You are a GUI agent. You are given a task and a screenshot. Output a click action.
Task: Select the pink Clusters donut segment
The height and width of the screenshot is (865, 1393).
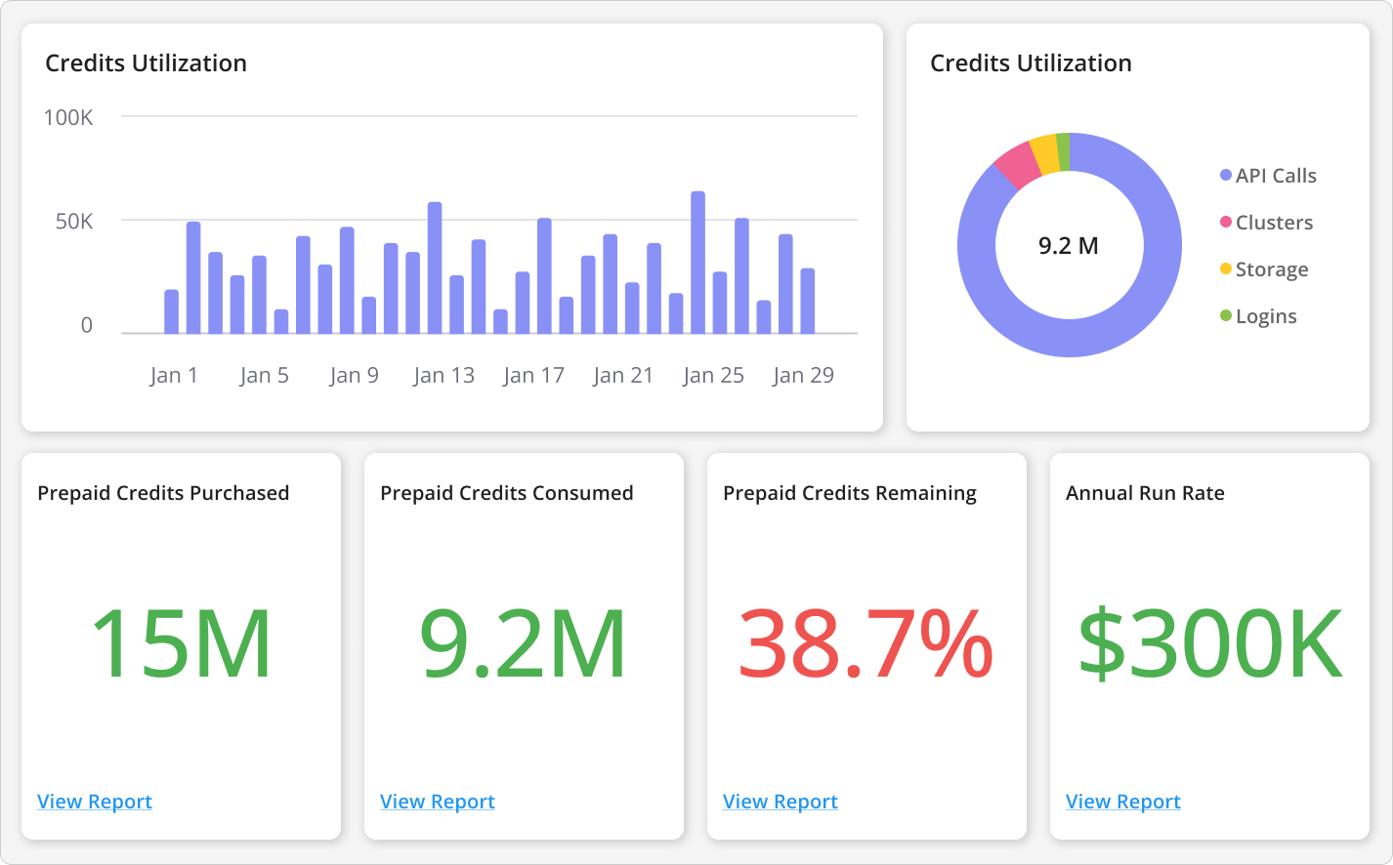(1017, 165)
